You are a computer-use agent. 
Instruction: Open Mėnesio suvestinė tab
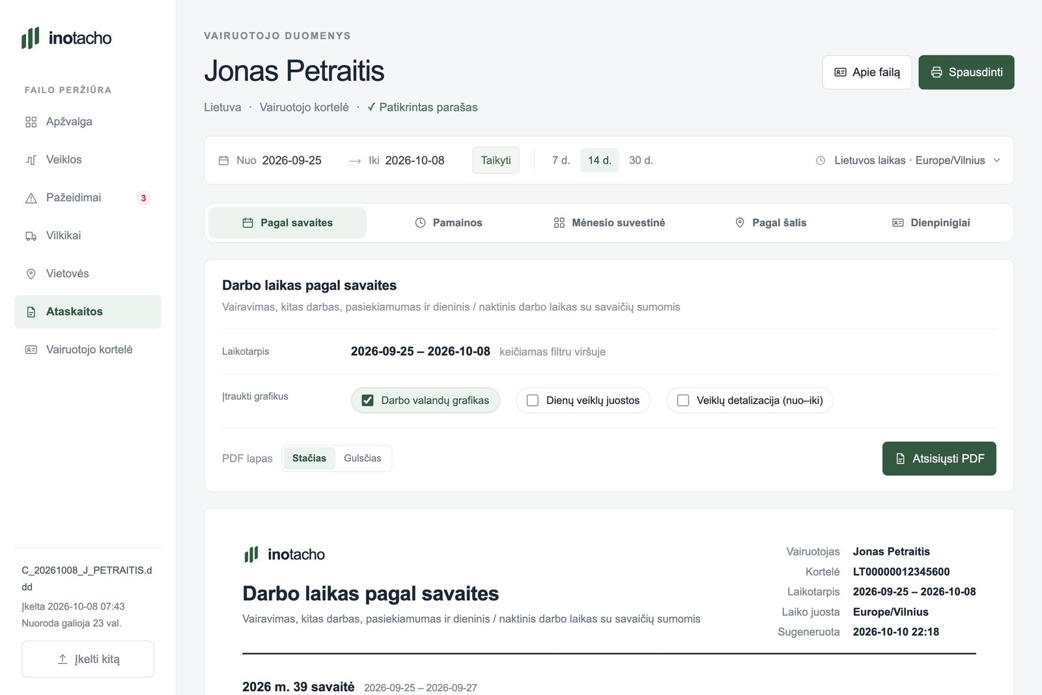tap(609, 223)
